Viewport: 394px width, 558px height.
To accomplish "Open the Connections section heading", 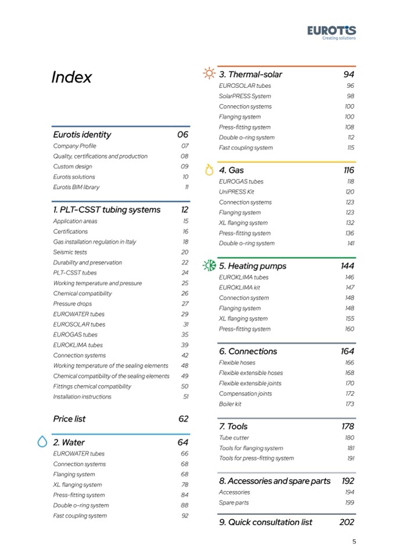I will click(x=248, y=351).
